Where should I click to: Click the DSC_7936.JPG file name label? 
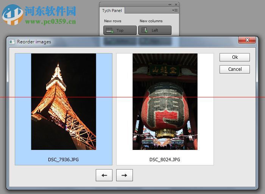tap(63, 160)
